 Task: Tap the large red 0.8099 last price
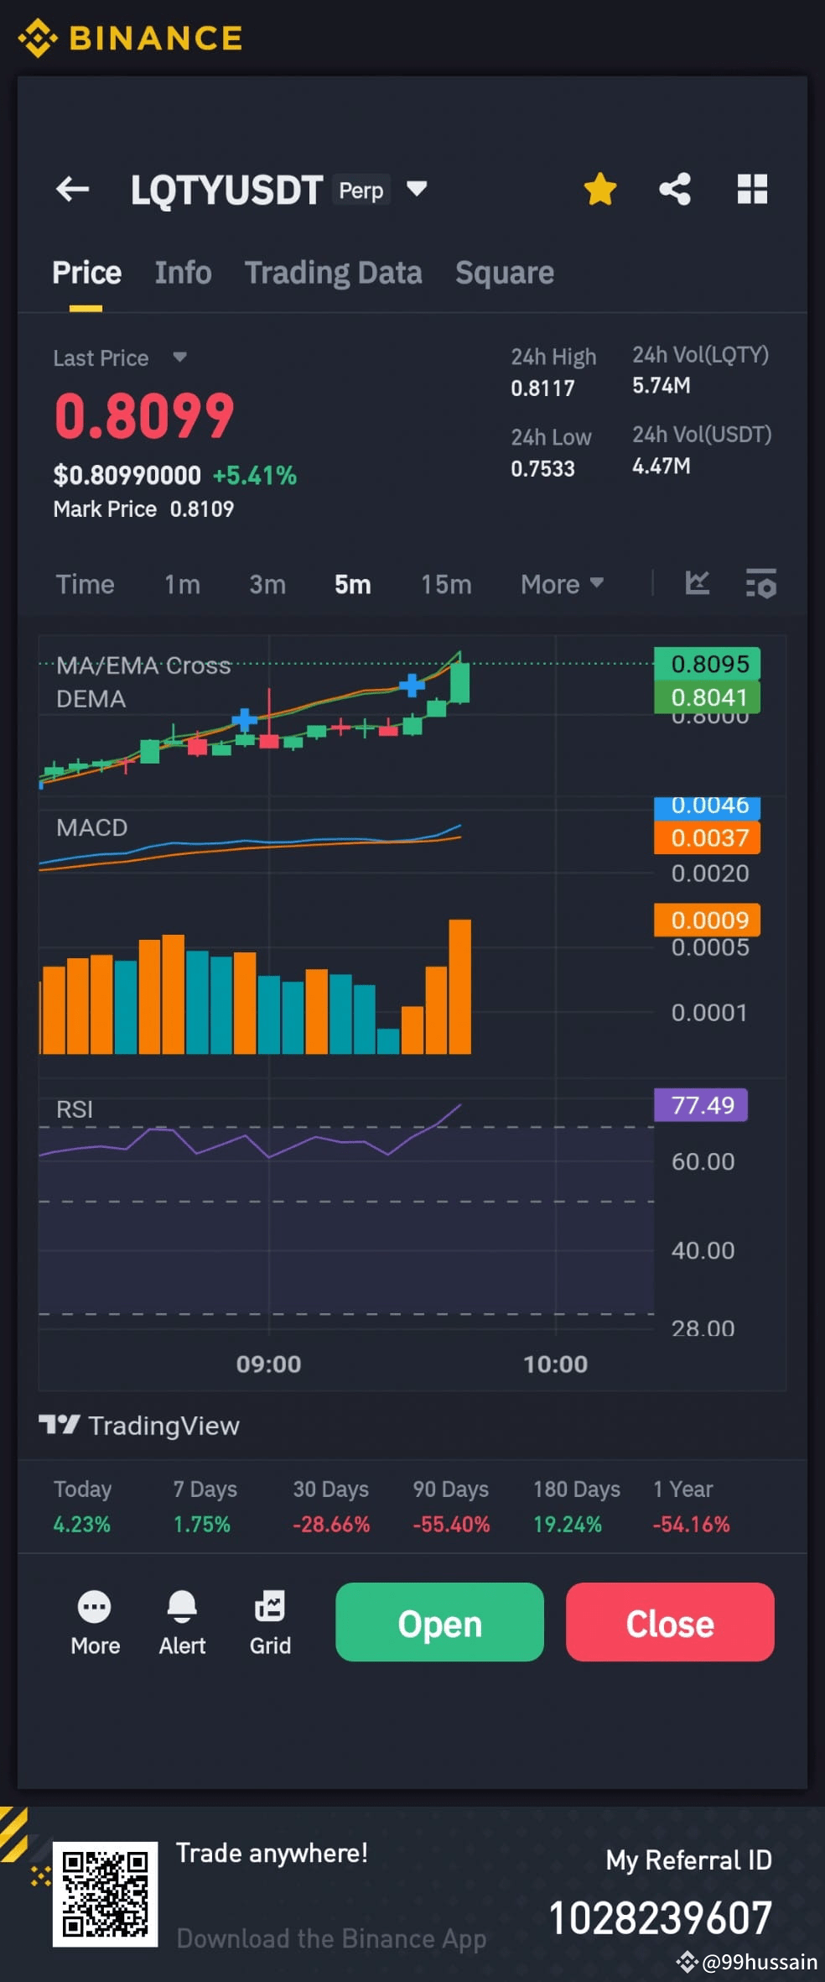point(144,416)
